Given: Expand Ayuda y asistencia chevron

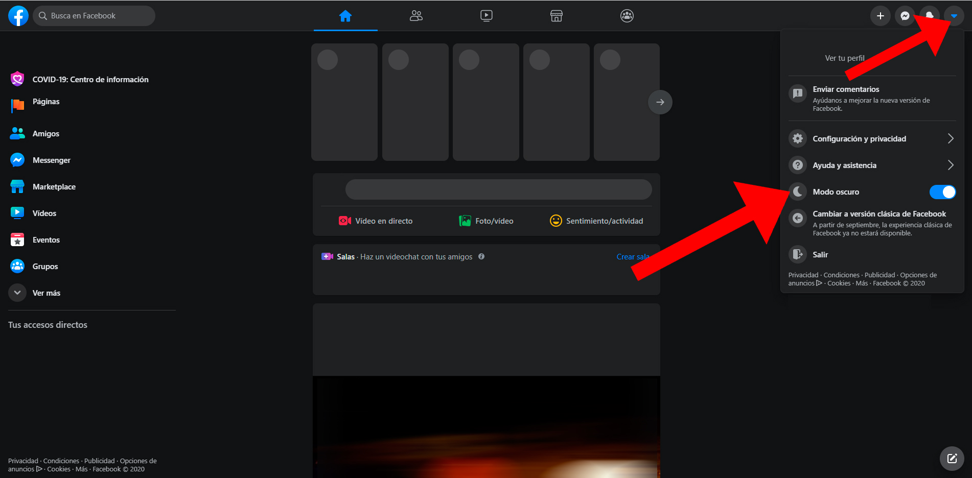Looking at the screenshot, I should (x=951, y=165).
